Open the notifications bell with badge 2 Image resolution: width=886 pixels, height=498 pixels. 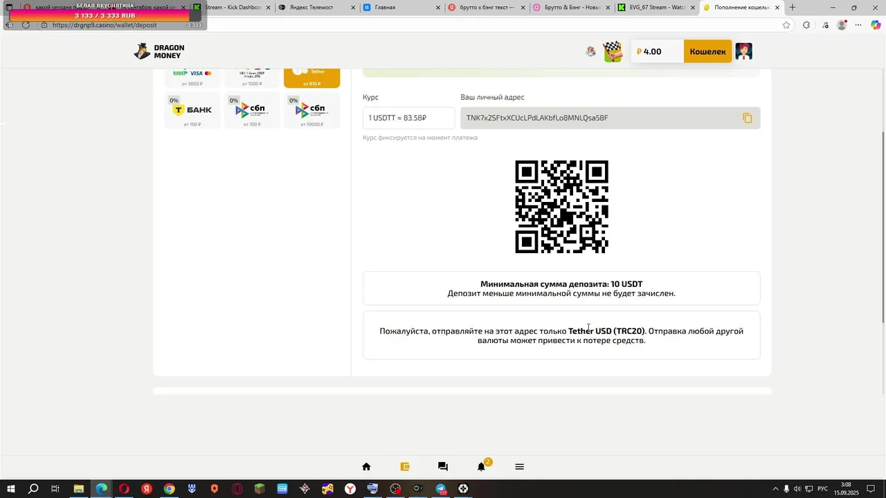482,466
